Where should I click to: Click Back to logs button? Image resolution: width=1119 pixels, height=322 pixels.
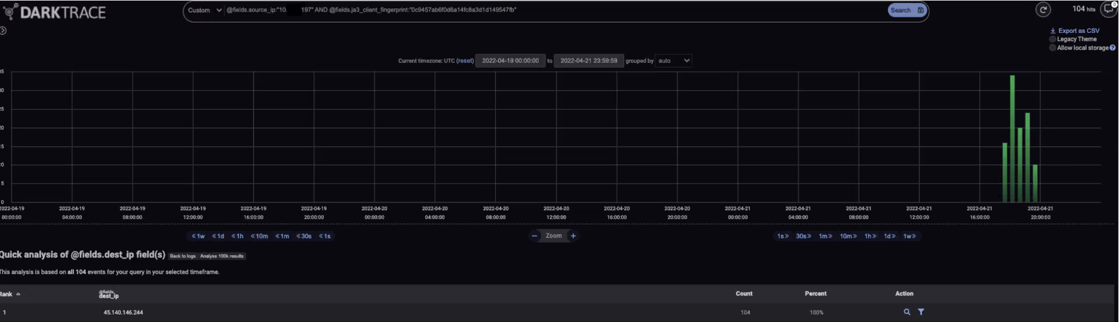[x=183, y=256]
